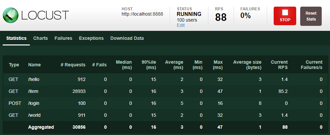Sort by the Name column header
The width and height of the screenshot is (330, 135).
34,65
